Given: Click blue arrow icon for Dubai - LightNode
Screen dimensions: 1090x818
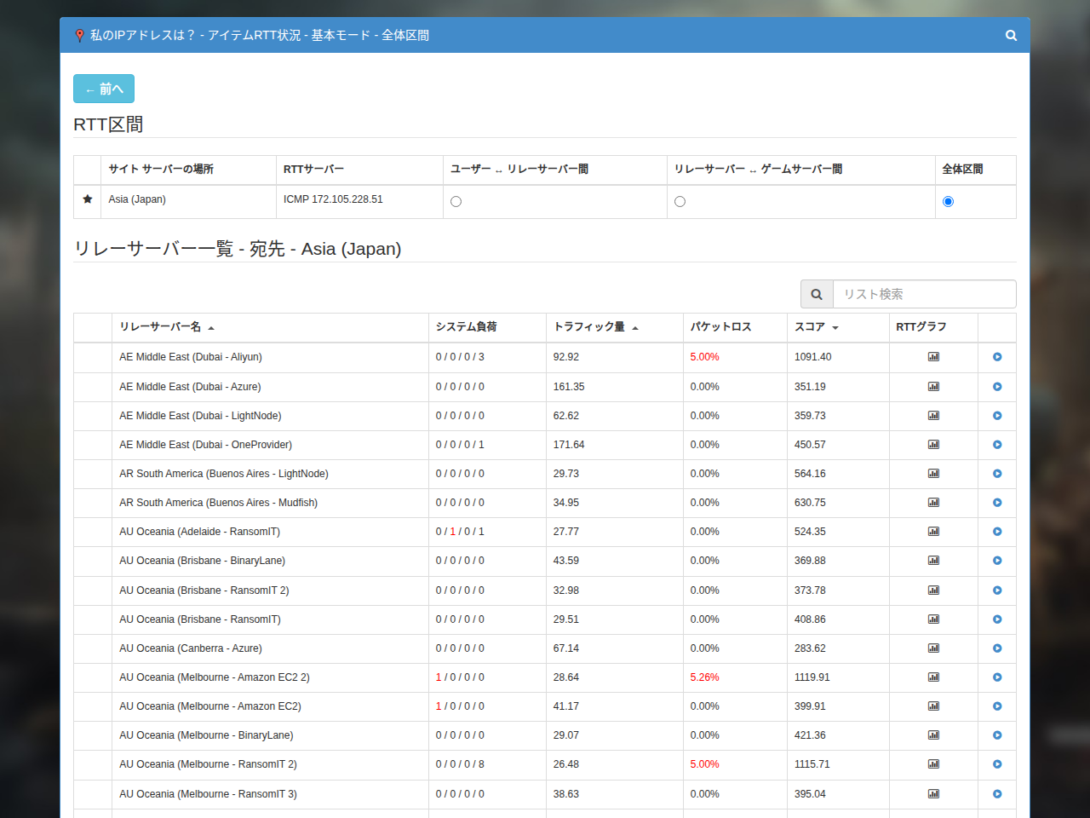Looking at the screenshot, I should point(997,416).
